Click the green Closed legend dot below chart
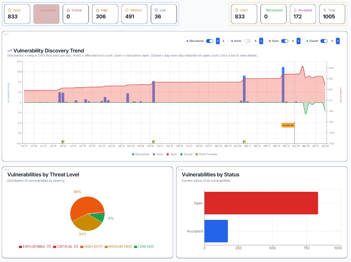351x262 pixels. coord(181,154)
